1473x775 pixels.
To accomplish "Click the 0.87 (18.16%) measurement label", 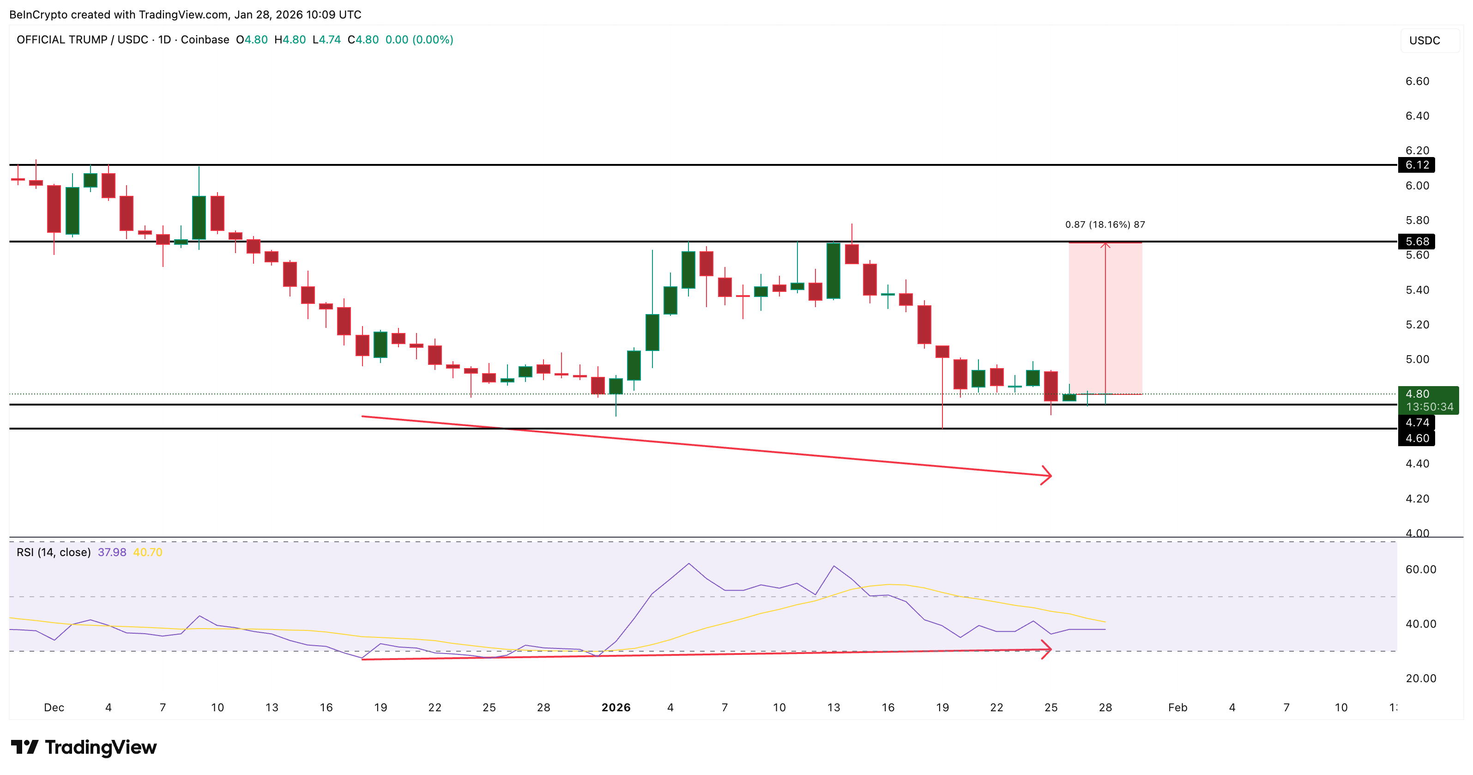I will click(1105, 225).
